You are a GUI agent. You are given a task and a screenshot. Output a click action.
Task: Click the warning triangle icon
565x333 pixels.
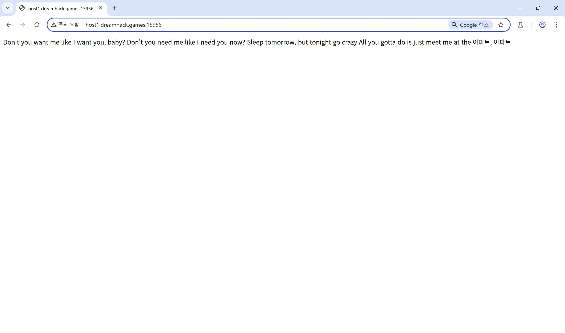[54, 25]
